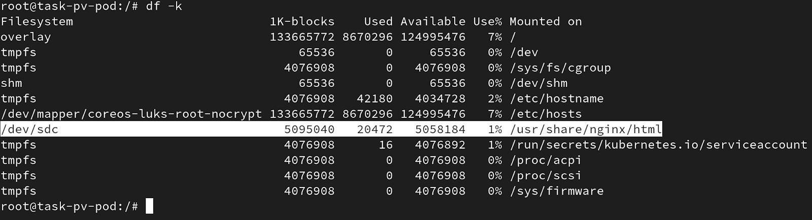Click the "1K-blocks" column header

302,21
